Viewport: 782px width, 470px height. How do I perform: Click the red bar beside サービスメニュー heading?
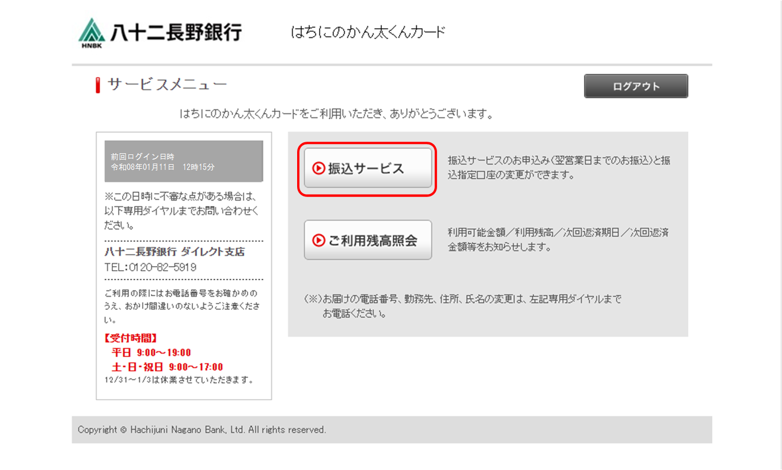98,85
